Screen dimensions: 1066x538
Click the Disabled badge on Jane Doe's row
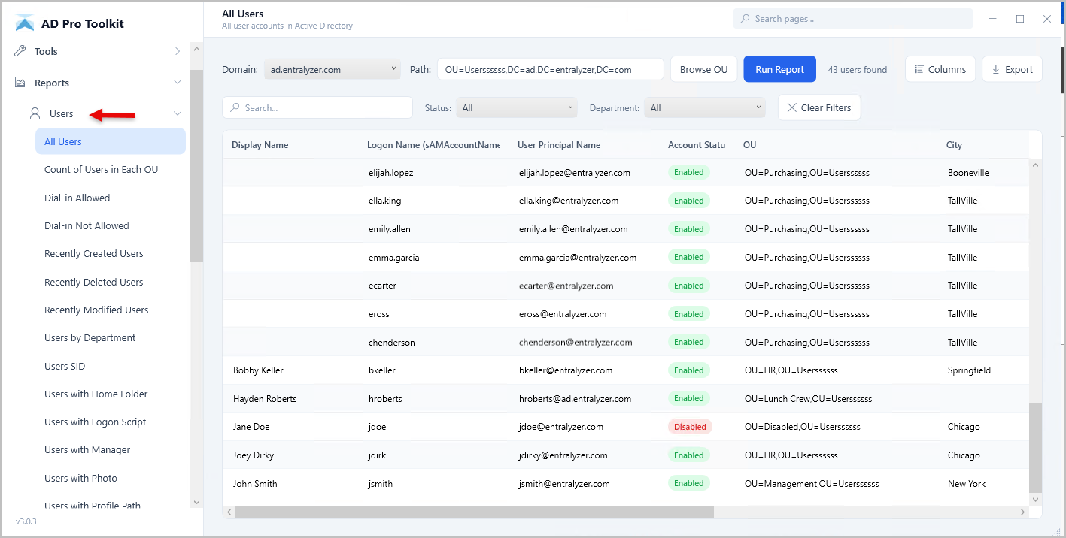tap(689, 426)
